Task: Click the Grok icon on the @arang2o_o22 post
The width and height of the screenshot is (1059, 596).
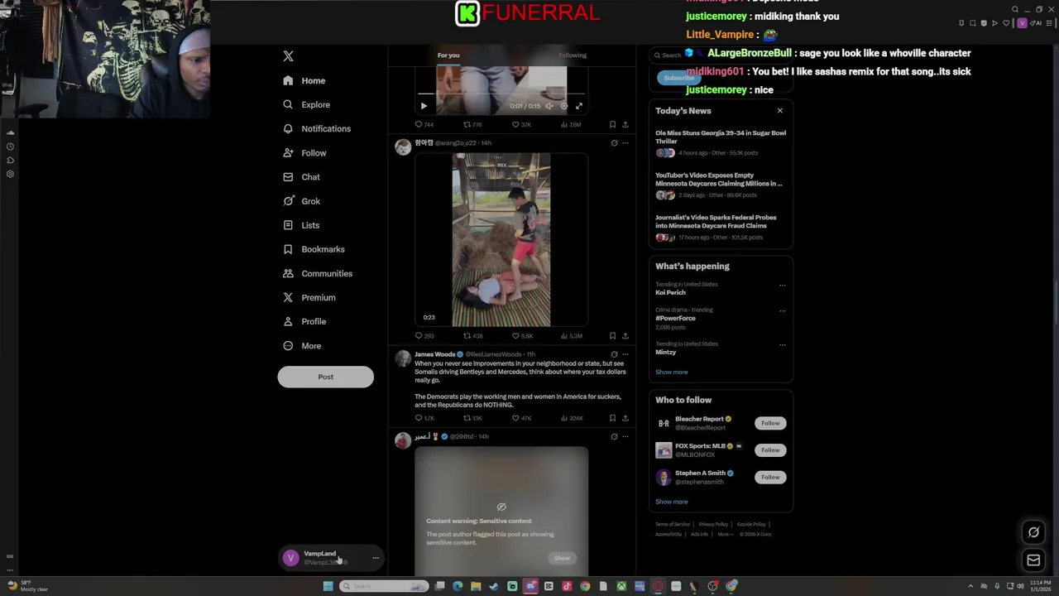Action: (614, 143)
